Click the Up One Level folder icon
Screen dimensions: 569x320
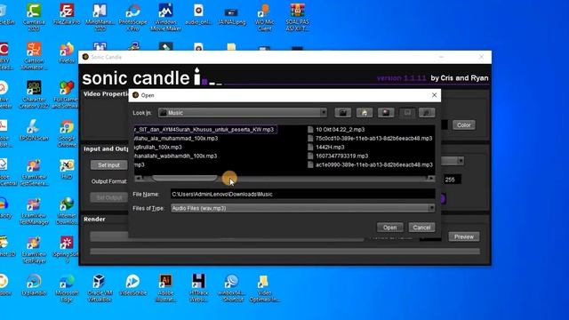343,113
